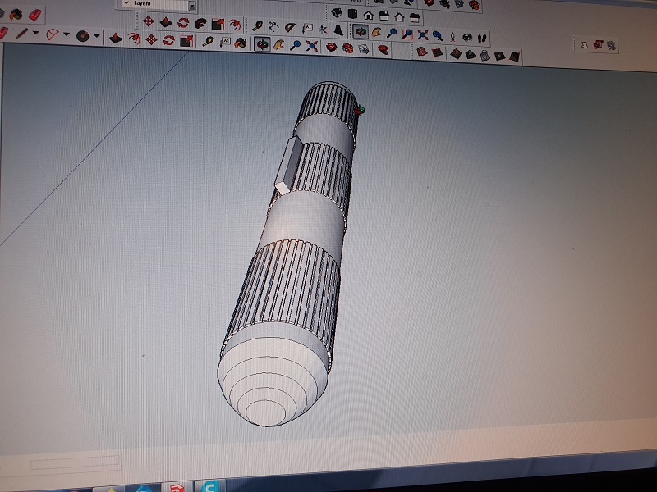Image resolution: width=657 pixels, height=492 pixels.
Task: Activate the Walk footprints tool
Action: click(x=481, y=37)
